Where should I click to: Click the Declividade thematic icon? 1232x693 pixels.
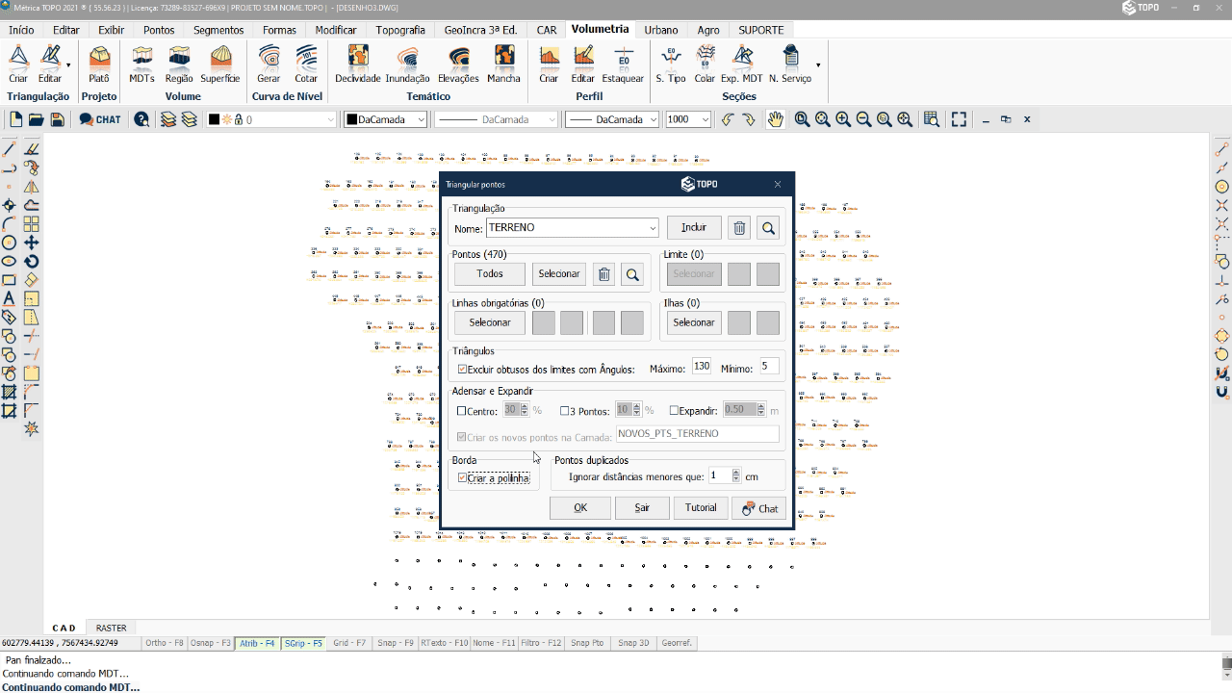point(357,64)
